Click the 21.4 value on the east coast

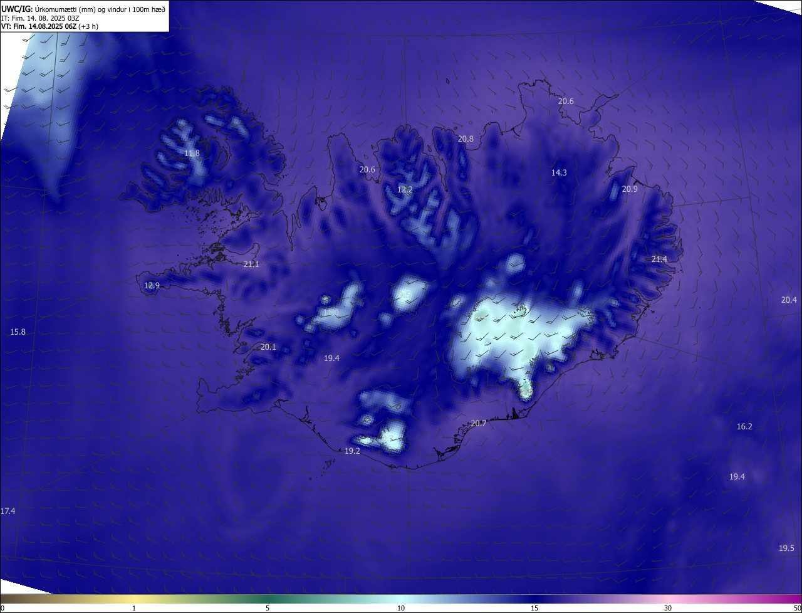click(x=659, y=259)
